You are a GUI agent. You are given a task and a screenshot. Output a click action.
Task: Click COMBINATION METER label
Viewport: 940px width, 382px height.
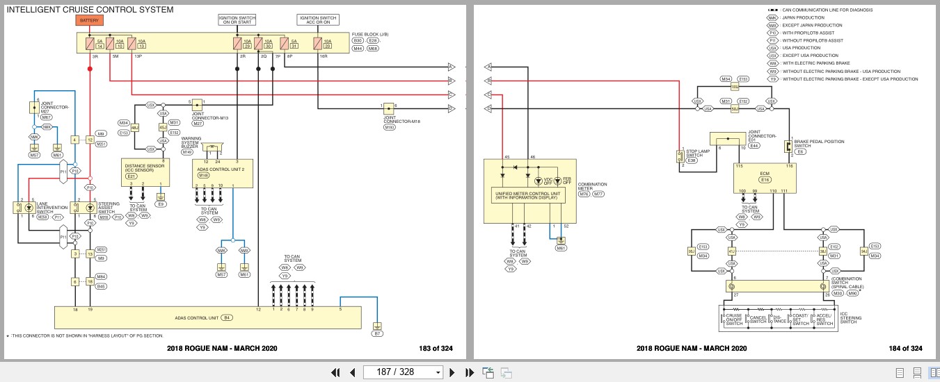click(x=593, y=187)
